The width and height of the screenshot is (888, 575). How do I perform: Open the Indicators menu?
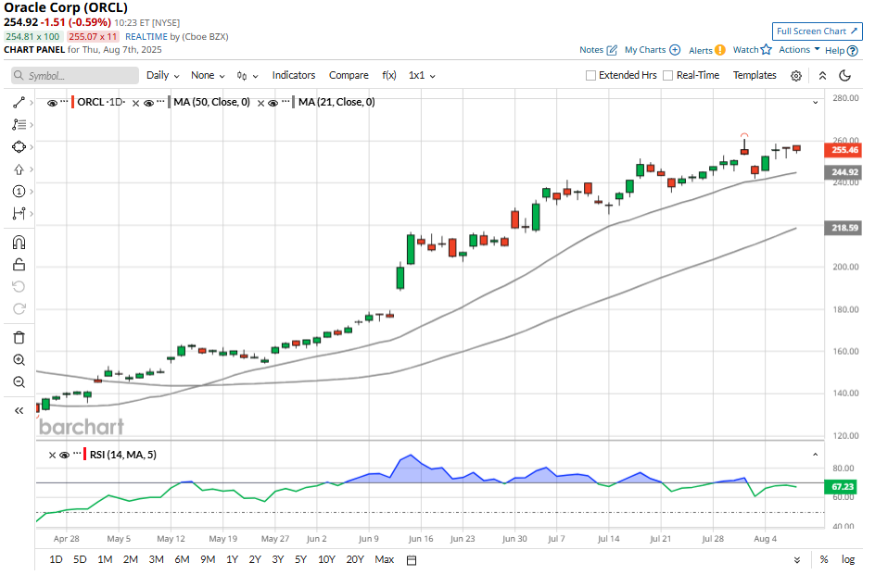pos(293,75)
